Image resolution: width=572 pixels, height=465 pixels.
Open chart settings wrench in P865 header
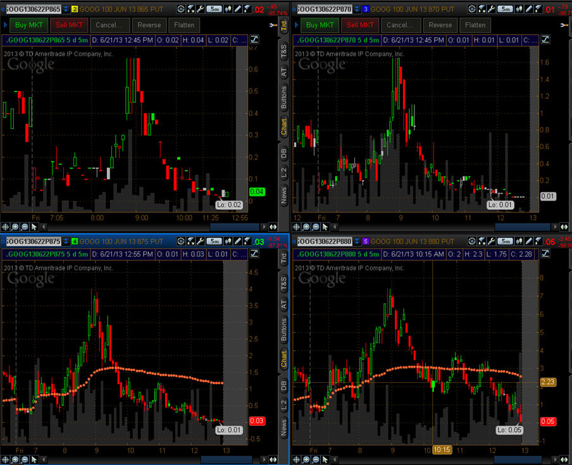[x=200, y=9]
